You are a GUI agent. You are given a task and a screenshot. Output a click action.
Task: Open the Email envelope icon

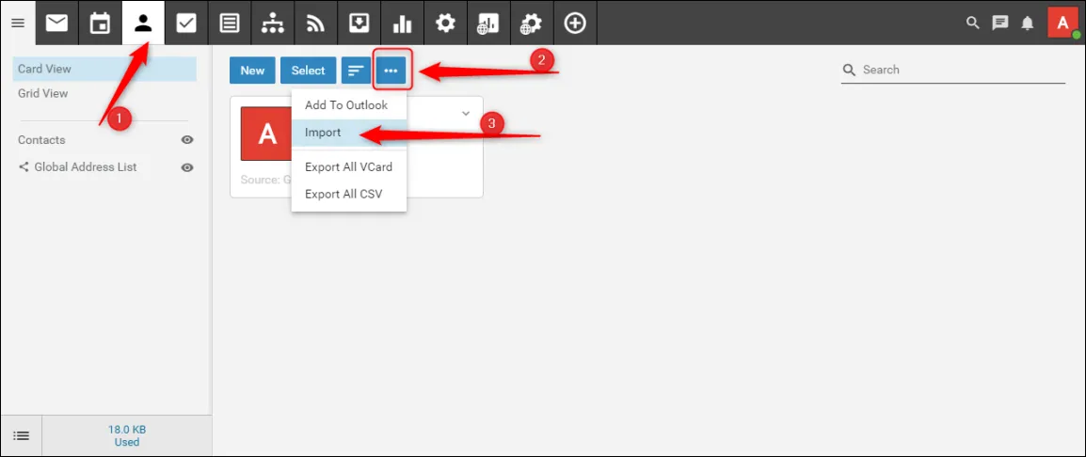57,23
